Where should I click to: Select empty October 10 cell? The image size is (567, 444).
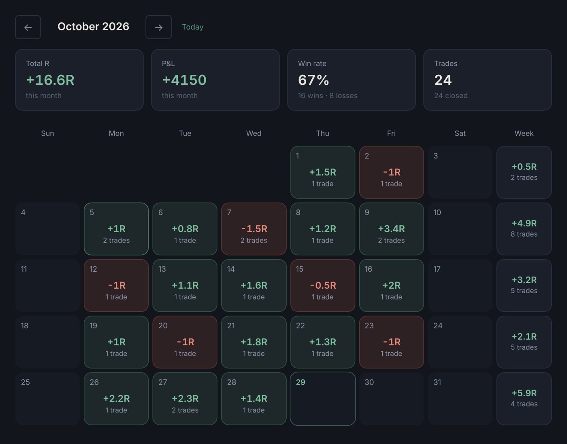[460, 229]
